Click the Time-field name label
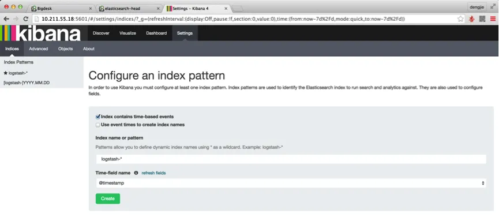The image size is (499, 217). (113, 173)
